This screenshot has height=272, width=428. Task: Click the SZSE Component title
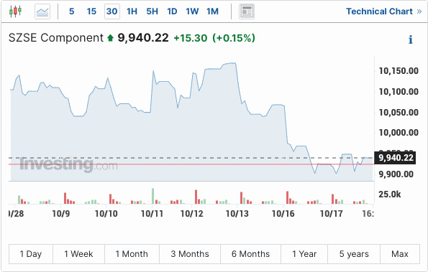click(56, 37)
